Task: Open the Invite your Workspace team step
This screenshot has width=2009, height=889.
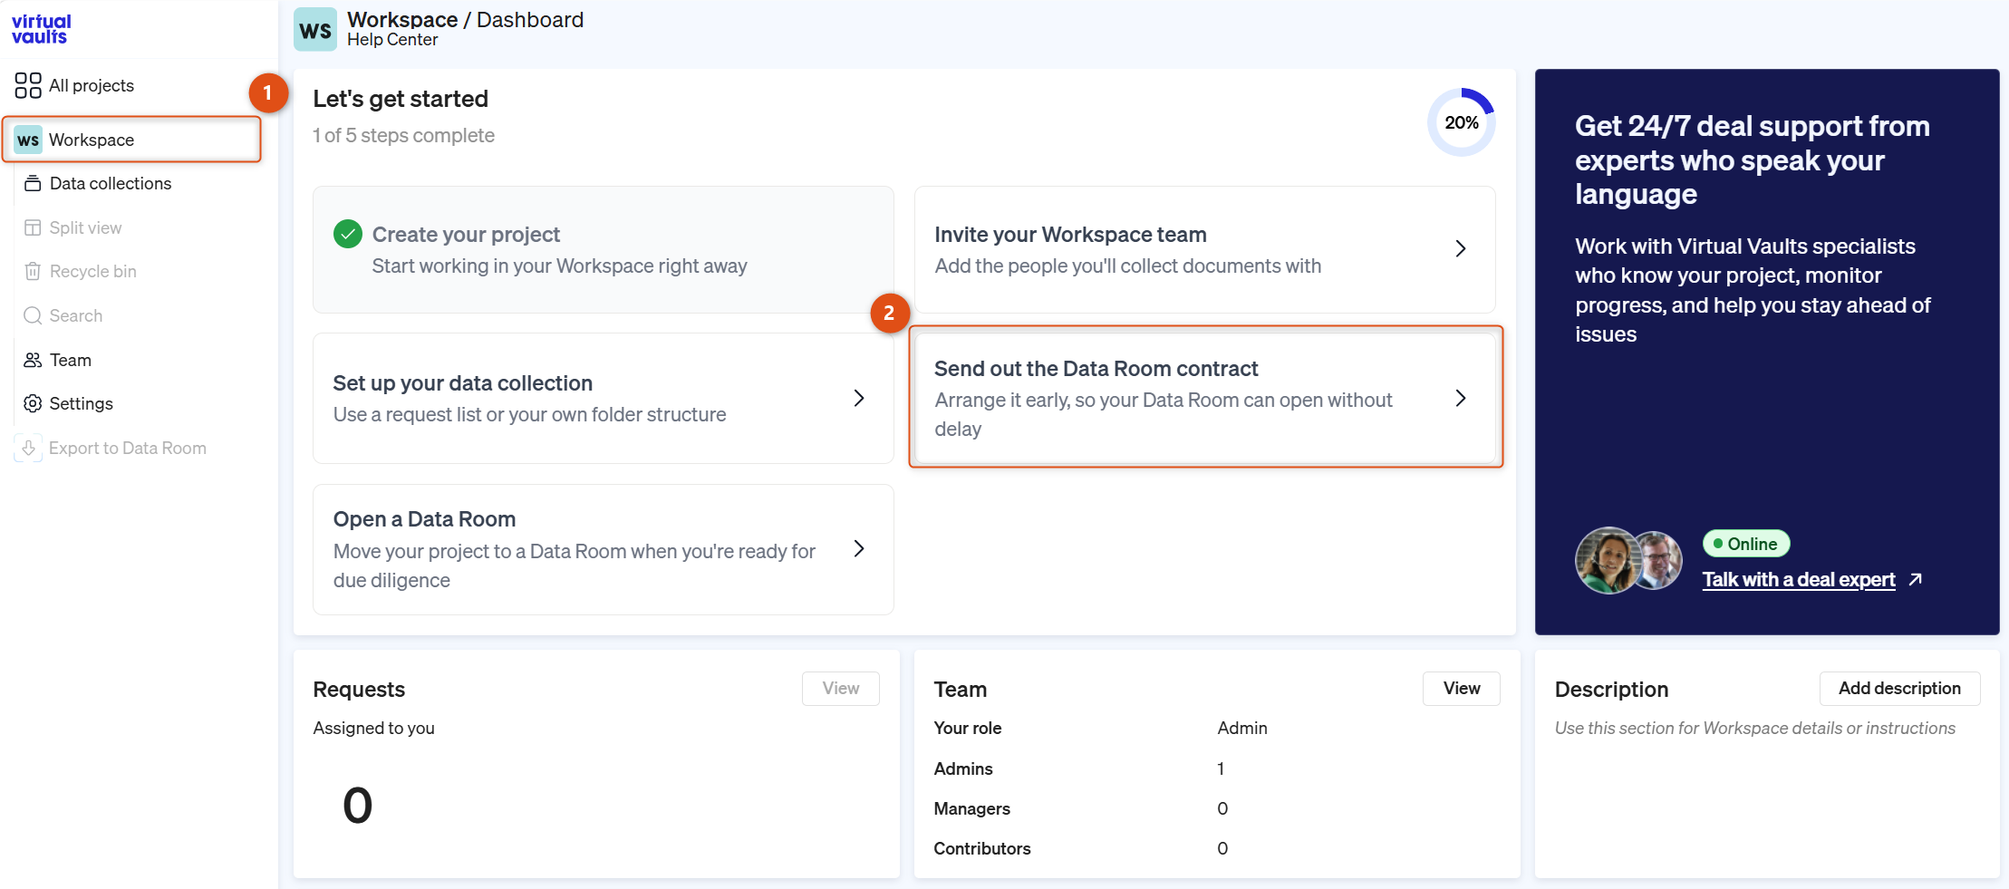Action: [1205, 249]
